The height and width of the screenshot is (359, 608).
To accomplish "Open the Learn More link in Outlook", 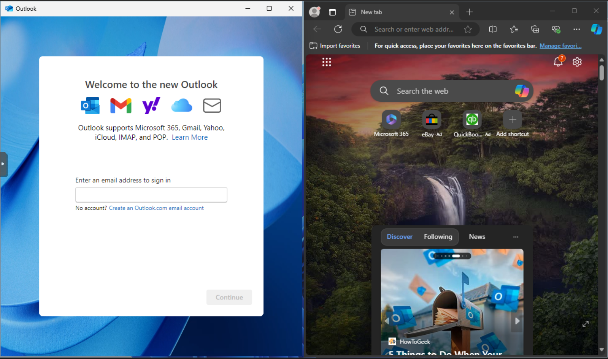I will click(x=190, y=137).
